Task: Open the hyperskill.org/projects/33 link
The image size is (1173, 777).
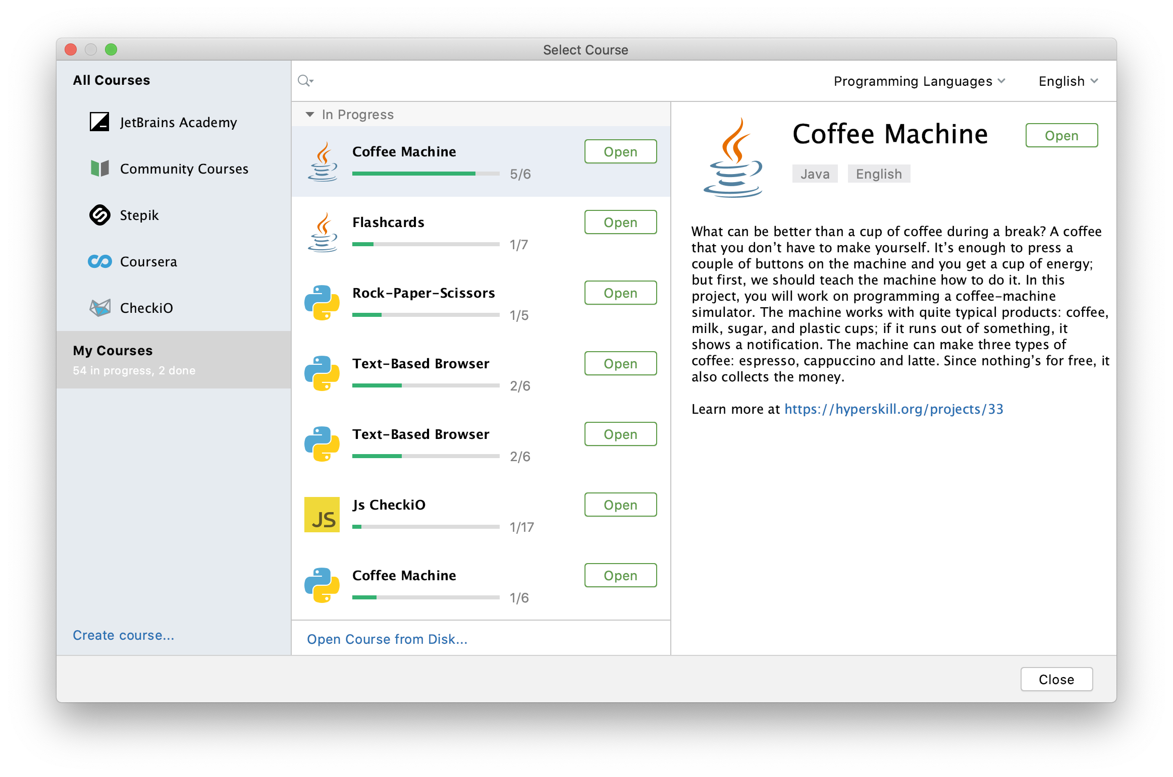Action: pos(894,409)
